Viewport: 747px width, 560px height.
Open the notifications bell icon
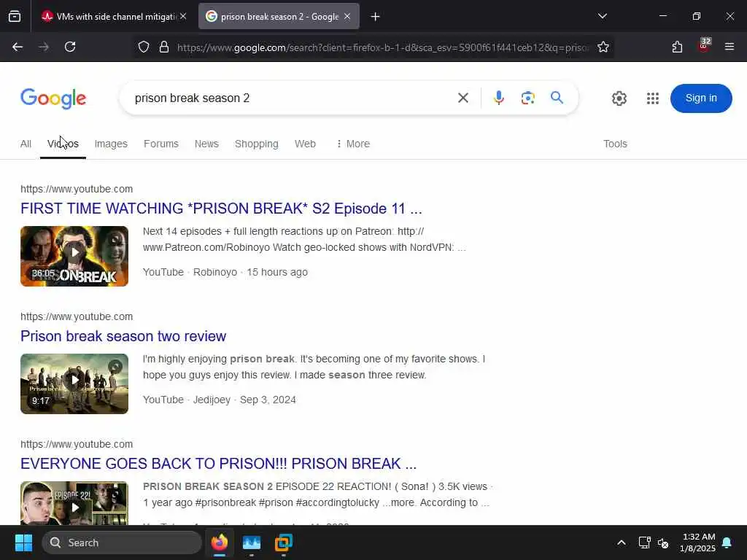tap(727, 542)
